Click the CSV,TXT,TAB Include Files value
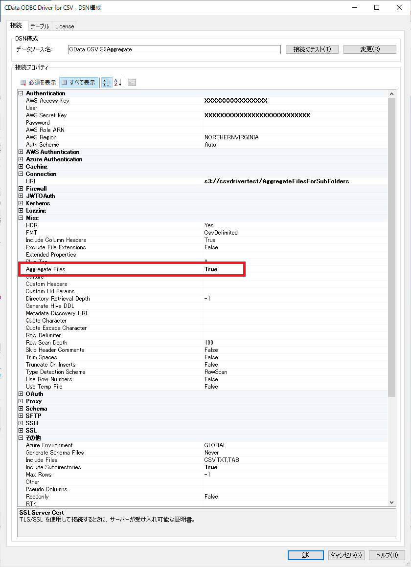This screenshot has height=567, width=411. click(222, 460)
